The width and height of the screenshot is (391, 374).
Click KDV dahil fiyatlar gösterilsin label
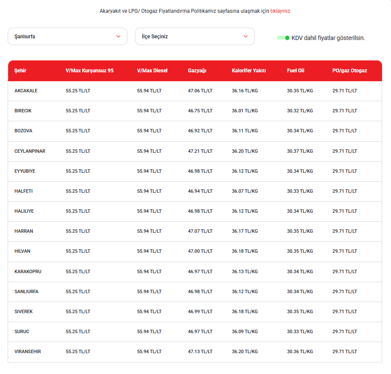click(x=328, y=38)
